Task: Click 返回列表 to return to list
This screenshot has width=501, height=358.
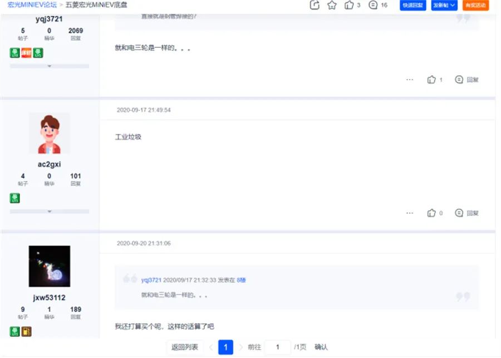Action: [184, 347]
